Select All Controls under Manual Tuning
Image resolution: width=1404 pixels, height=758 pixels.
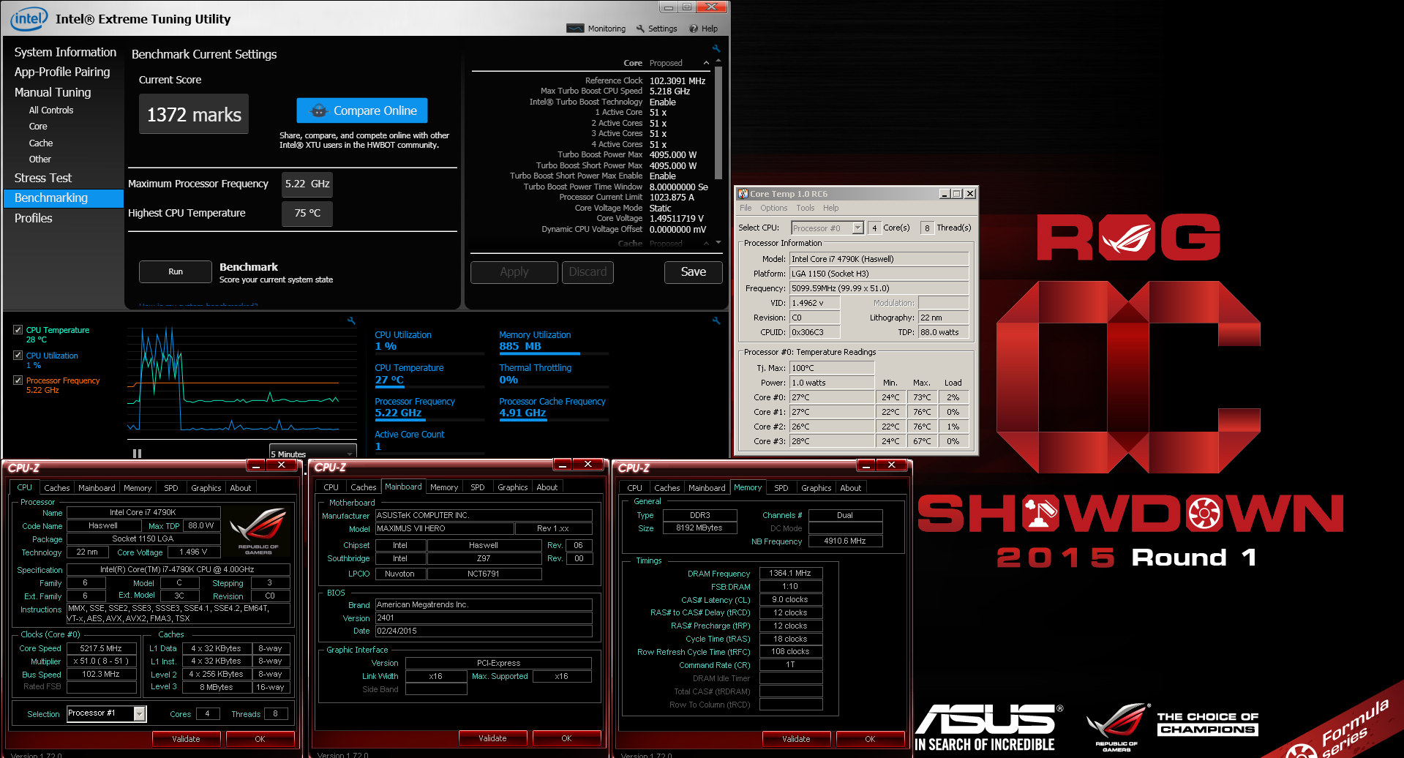click(x=51, y=110)
